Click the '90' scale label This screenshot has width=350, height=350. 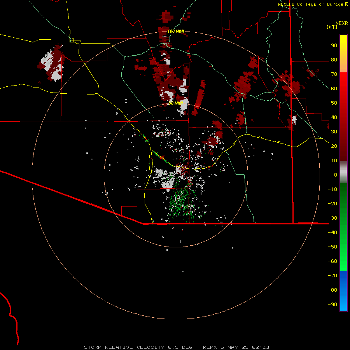pyautogui.click(x=334, y=45)
